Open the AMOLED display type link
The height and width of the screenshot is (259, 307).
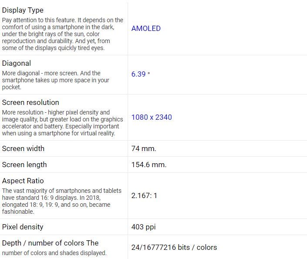point(146,28)
